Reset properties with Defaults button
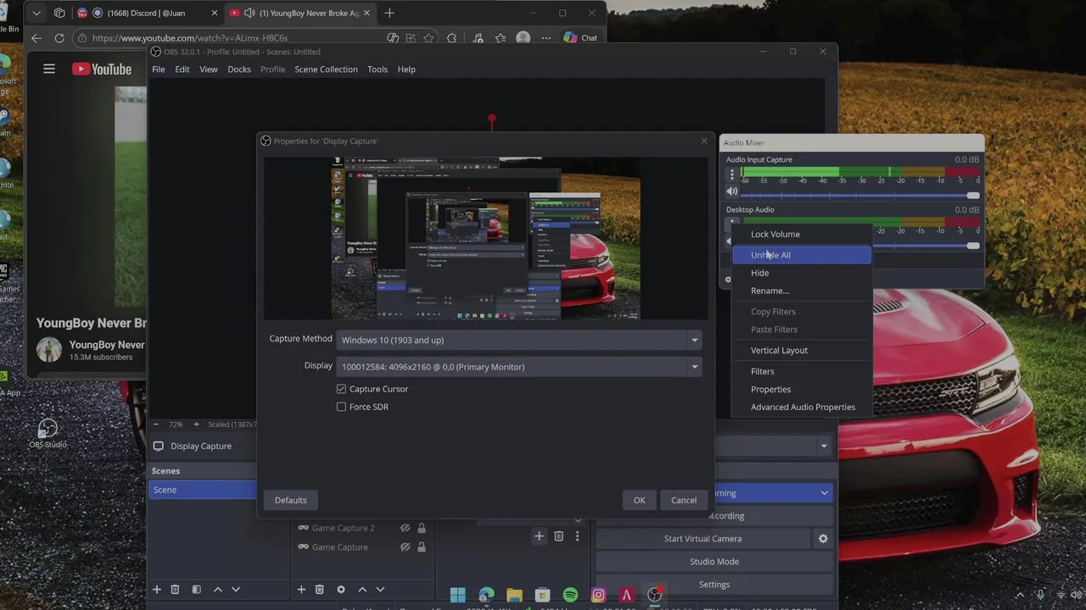This screenshot has height=610, width=1086. pyautogui.click(x=290, y=500)
